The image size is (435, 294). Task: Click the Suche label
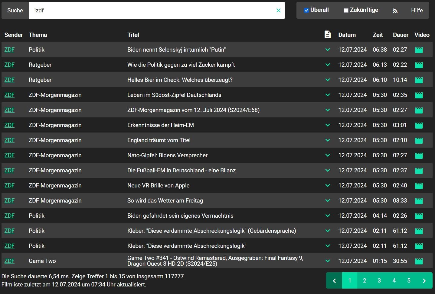[x=15, y=11]
